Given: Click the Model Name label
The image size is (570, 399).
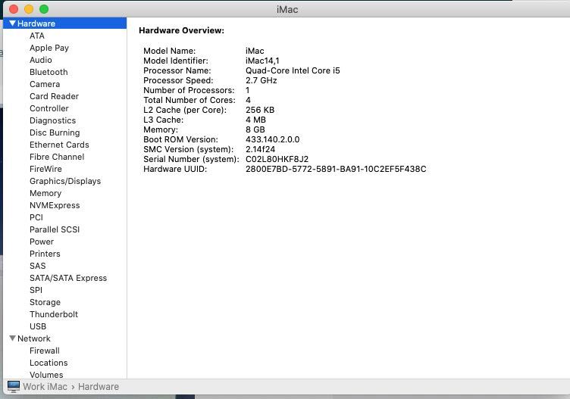Looking at the screenshot, I should pyautogui.click(x=169, y=51).
